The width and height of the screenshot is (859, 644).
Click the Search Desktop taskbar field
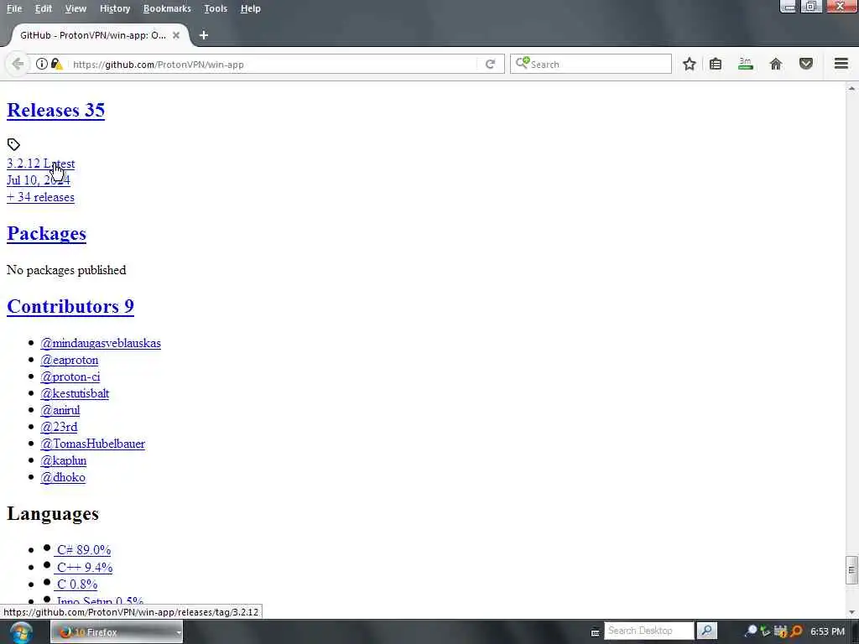pos(648,631)
